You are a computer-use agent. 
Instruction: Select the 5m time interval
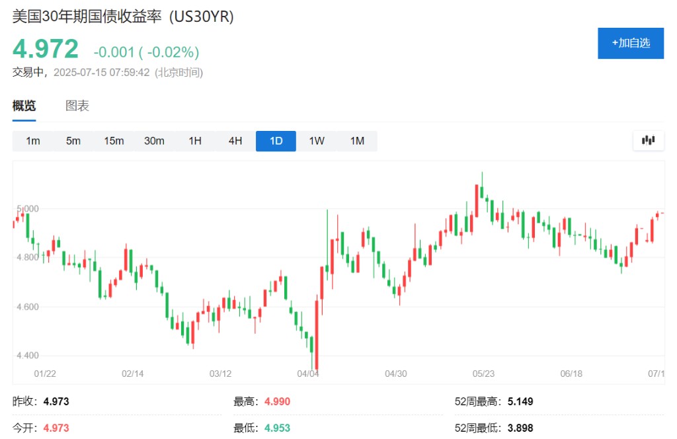(x=73, y=141)
